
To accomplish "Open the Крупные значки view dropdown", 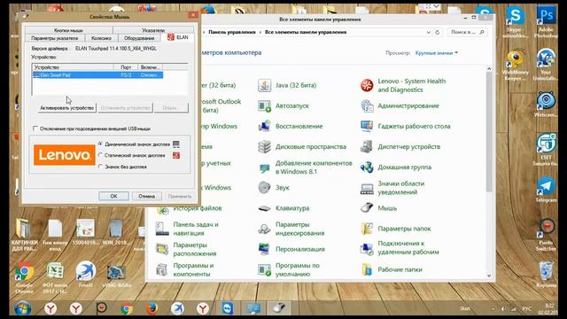I will tap(437, 53).
